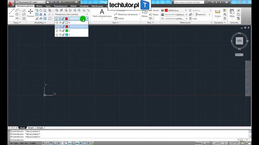The width and height of the screenshot is (259, 145).
Task: Toggle MODEL space button in status bar
Action: tap(198, 143)
